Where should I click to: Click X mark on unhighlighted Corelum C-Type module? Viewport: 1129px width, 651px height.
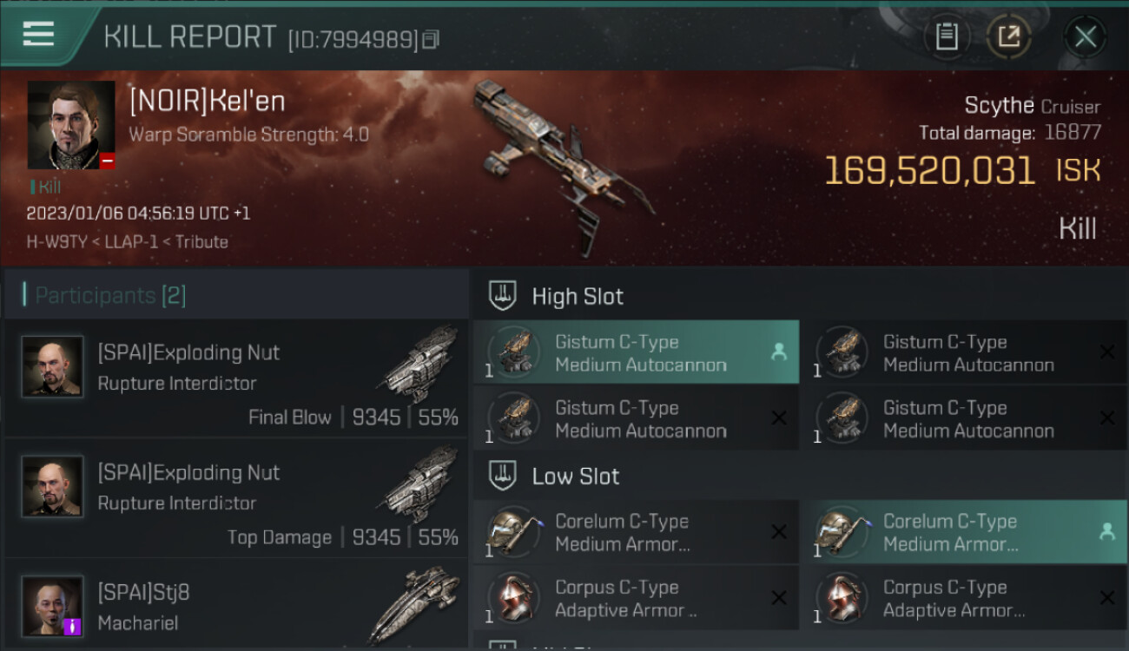(x=779, y=532)
